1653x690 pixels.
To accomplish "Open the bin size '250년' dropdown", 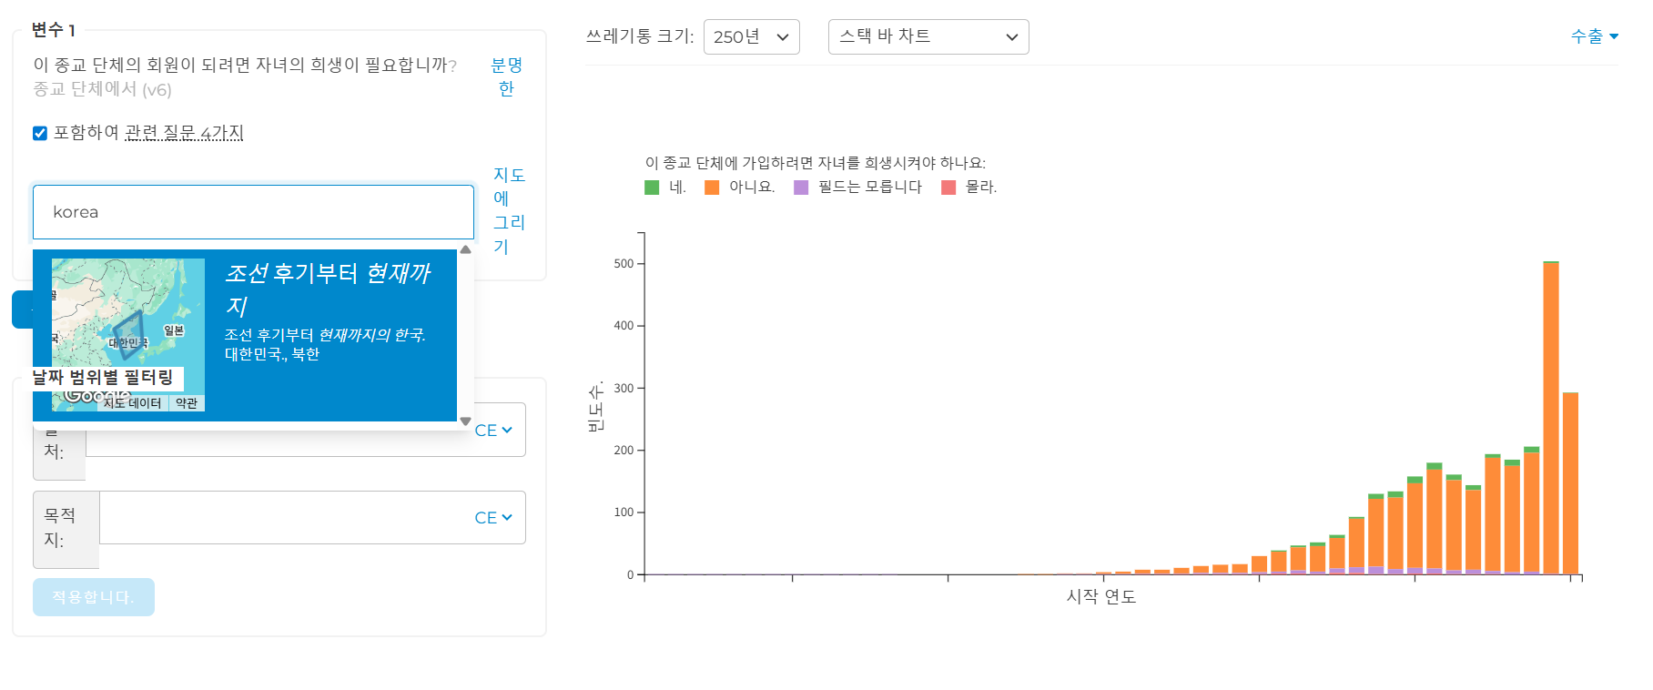I will click(x=751, y=37).
